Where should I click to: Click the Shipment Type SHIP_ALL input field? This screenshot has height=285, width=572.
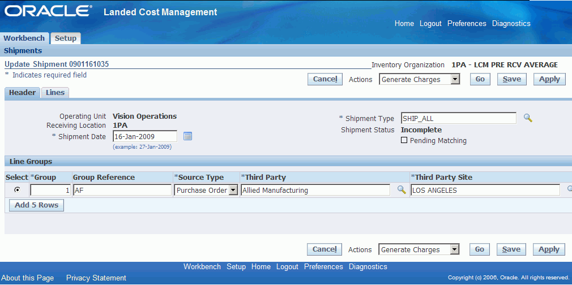tap(459, 118)
